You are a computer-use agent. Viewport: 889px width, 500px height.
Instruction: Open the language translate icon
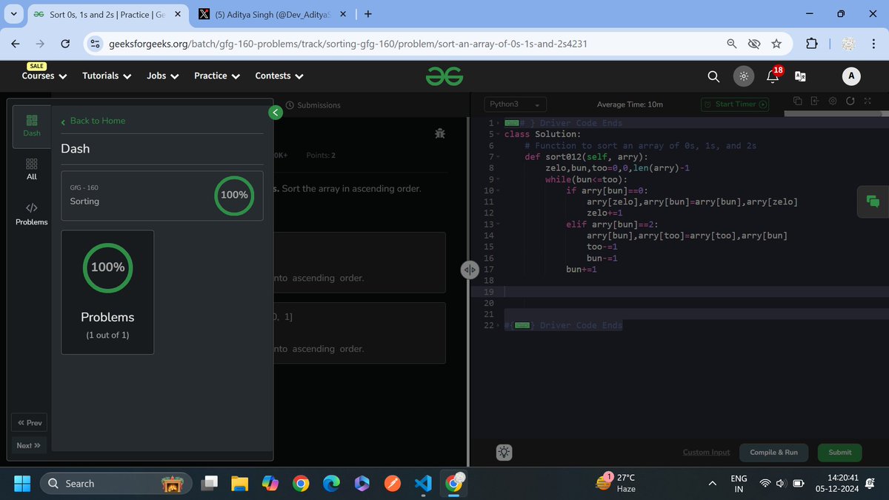pyautogui.click(x=800, y=76)
